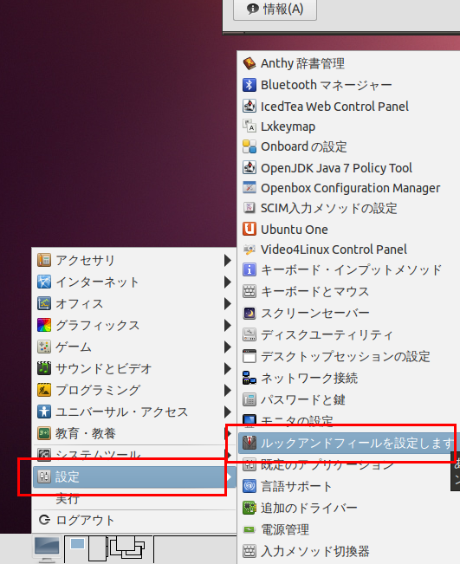460x564 pixels.
Task: Click the IcedTea Web Control Panel icon
Action: point(249,106)
